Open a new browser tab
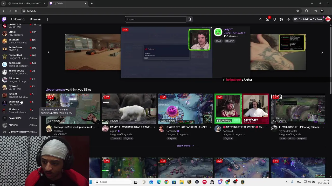Image resolution: width=332 pixels, height=186 pixels. pos(92,3)
